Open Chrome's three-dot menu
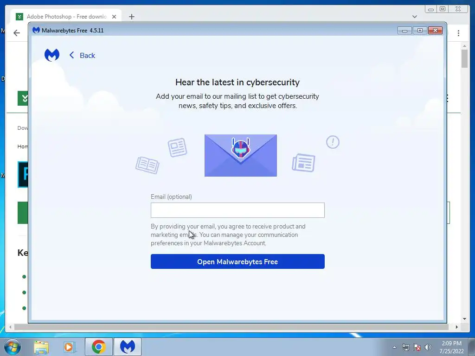Image resolution: width=475 pixels, height=356 pixels. click(458, 33)
